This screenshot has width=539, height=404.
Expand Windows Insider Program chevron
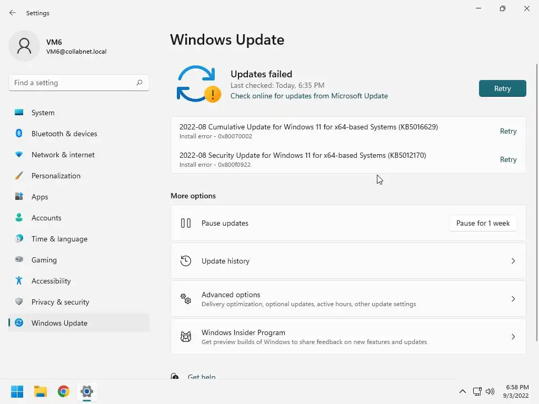[x=513, y=336]
